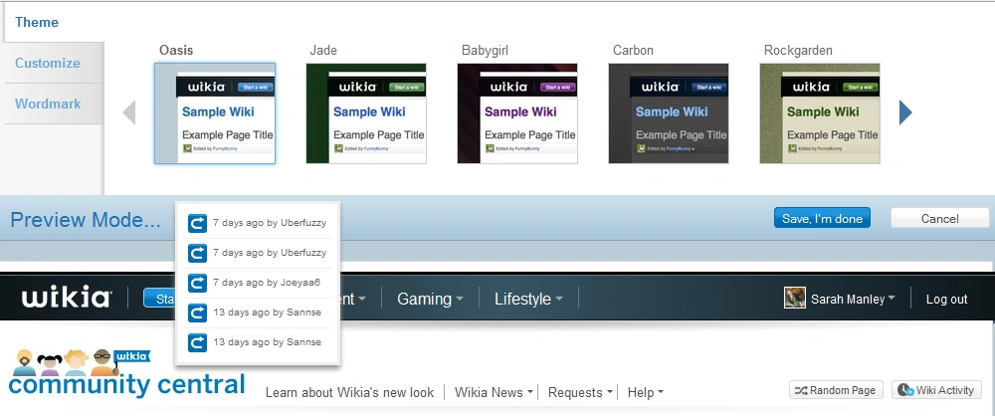
Task: Open the Wordmark tab
Action: (48, 104)
